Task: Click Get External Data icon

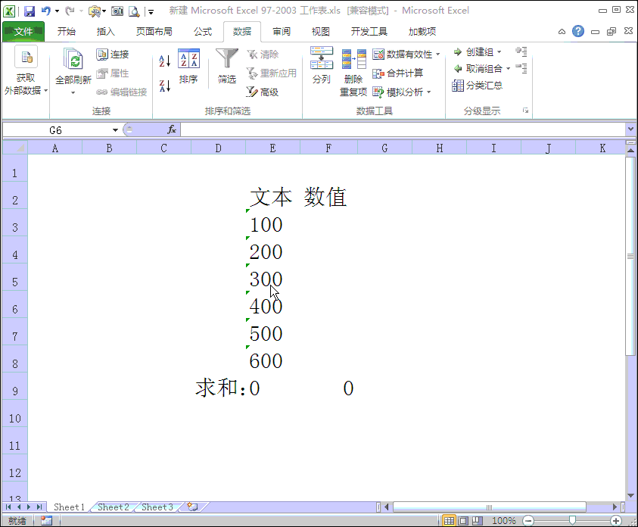Action: [x=26, y=58]
